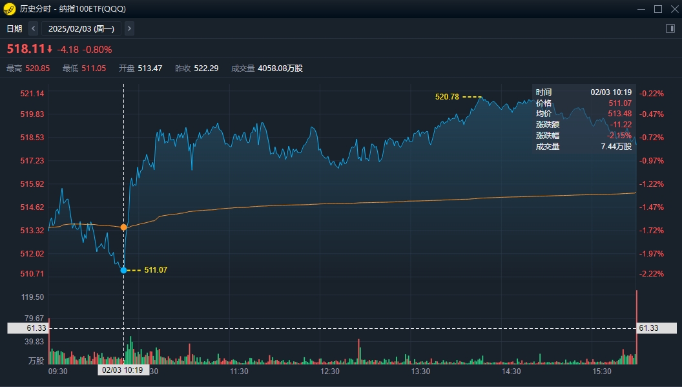
Task: Click the yellow app logo in title bar
Action: coord(9,8)
